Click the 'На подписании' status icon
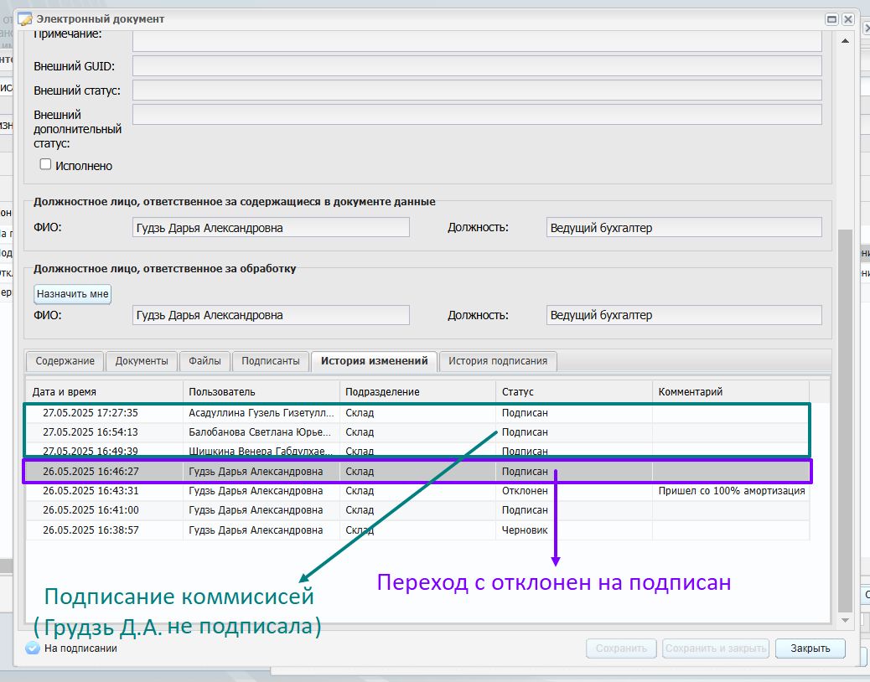This screenshot has width=870, height=682. (x=33, y=648)
